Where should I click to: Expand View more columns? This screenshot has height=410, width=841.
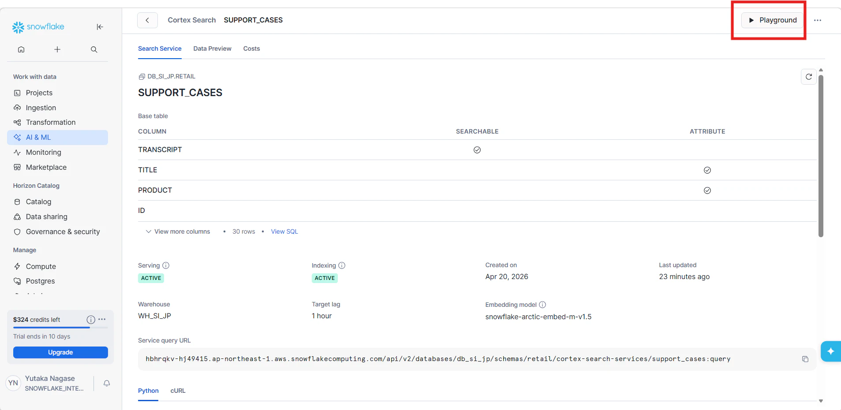click(178, 231)
